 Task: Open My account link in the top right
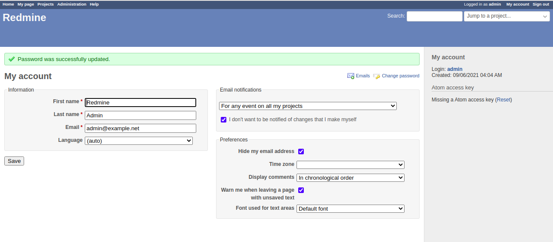[518, 4]
